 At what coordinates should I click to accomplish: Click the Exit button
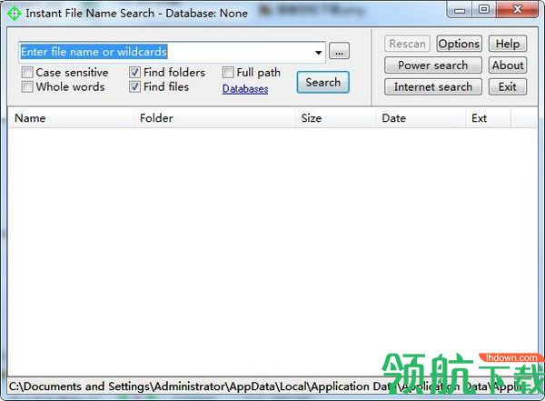pyautogui.click(x=508, y=87)
